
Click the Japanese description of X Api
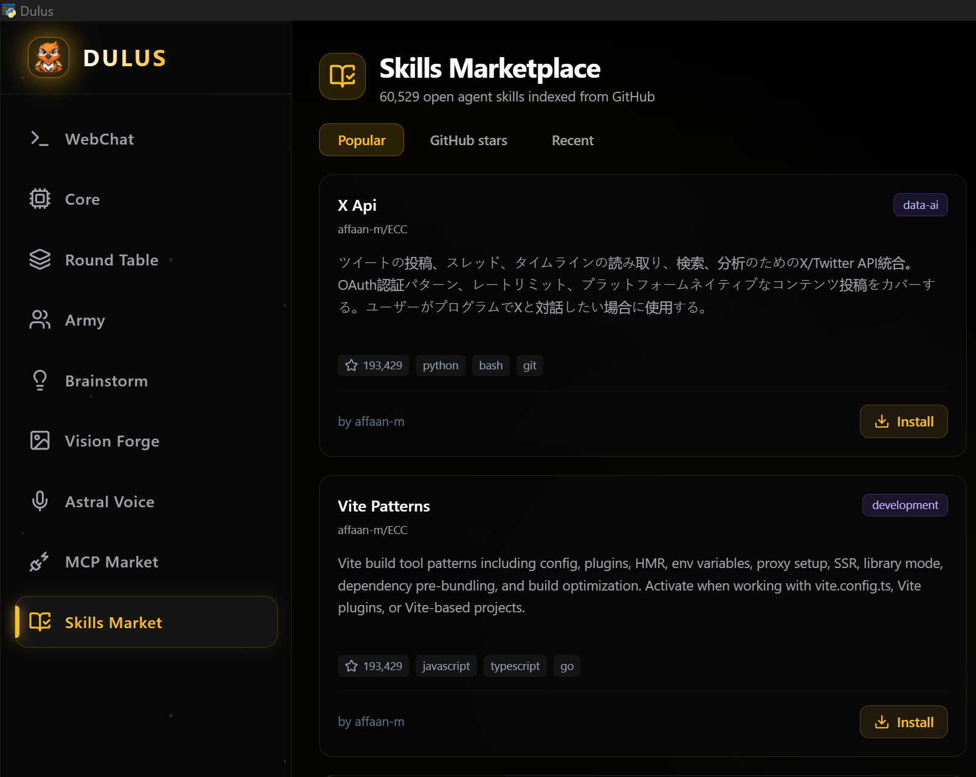[636, 285]
